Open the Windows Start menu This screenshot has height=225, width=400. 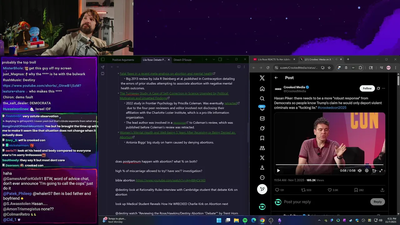(x=219, y=220)
